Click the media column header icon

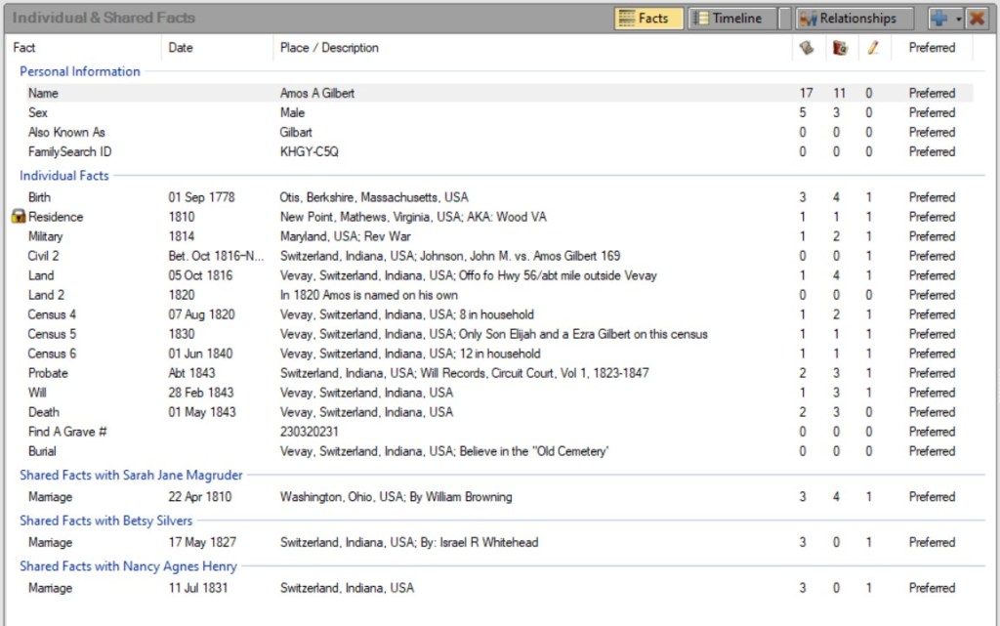pos(839,48)
